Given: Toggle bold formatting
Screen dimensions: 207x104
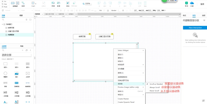Looking at the screenshot, I should coord(61,11).
